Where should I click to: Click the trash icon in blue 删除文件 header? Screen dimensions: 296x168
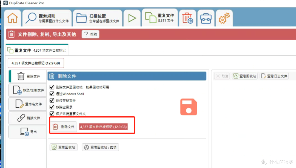click(52, 76)
